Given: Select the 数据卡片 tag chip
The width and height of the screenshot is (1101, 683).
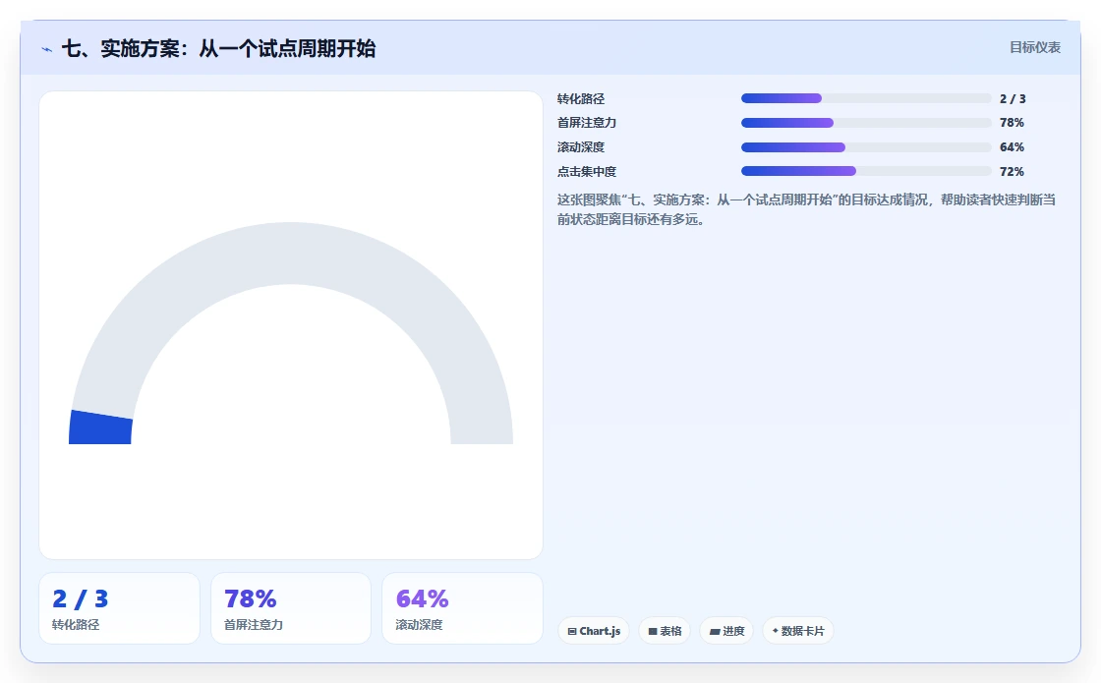Looking at the screenshot, I should tap(797, 631).
